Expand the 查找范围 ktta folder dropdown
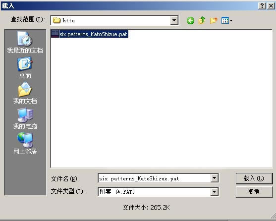 [x=174, y=20]
